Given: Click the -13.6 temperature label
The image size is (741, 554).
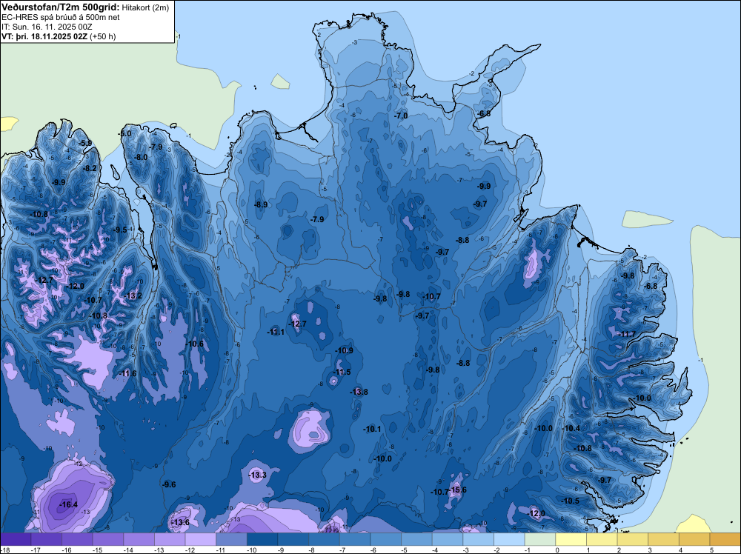Looking at the screenshot, I should tap(180, 522).
